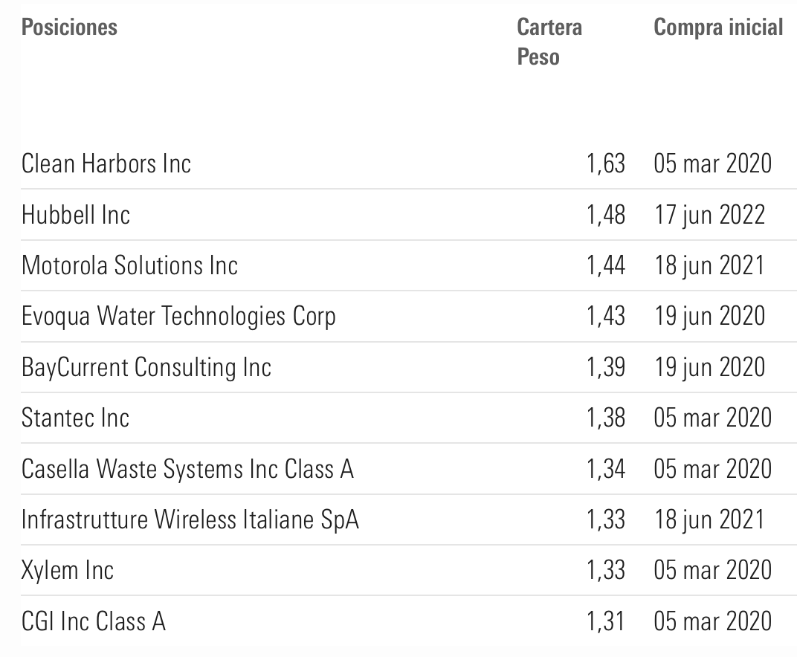This screenshot has height=657, width=797.
Task: Open the Hubbell Inc holding
Action: [76, 215]
